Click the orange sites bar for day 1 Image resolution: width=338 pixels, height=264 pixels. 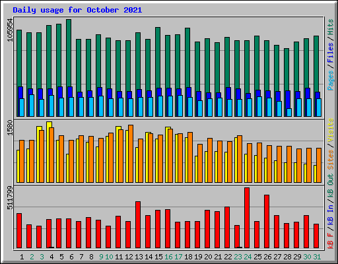22,161
